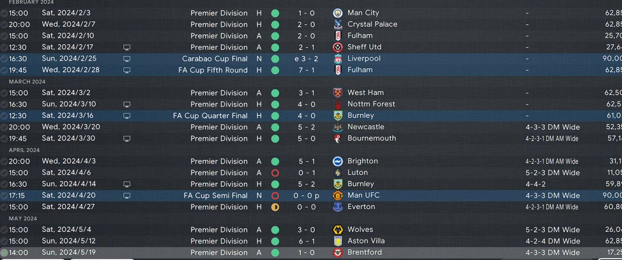The width and height of the screenshot is (622, 260).
Task: Collapse the MARCH 2024 month header
Action: 27,81
